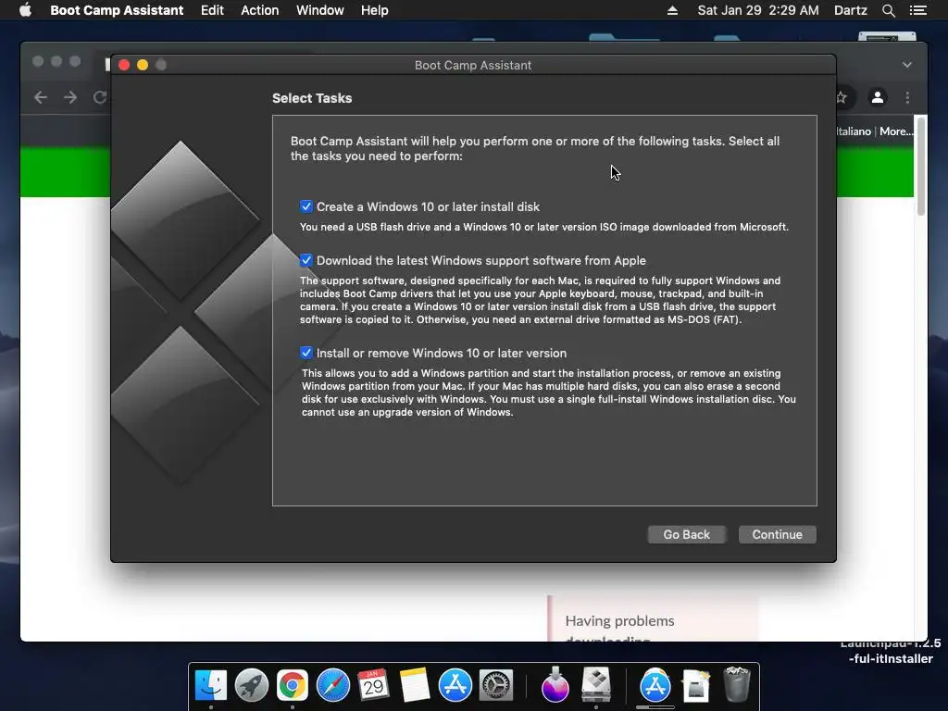Close the Boot Camp Assistant window
Screen dimensions: 948x711
coord(124,65)
